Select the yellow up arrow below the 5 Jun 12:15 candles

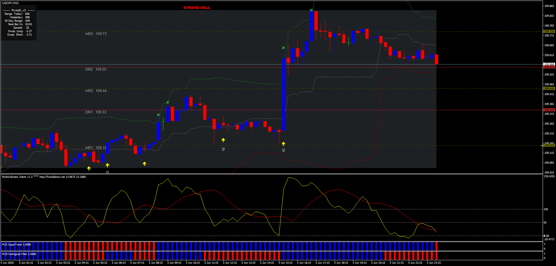(223, 140)
